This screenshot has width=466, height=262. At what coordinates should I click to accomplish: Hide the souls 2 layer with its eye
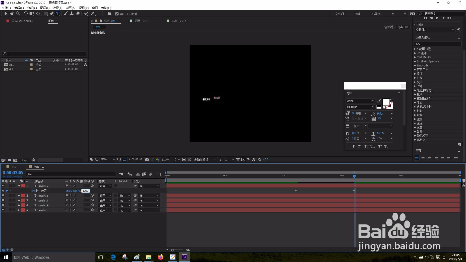(x=3, y=205)
